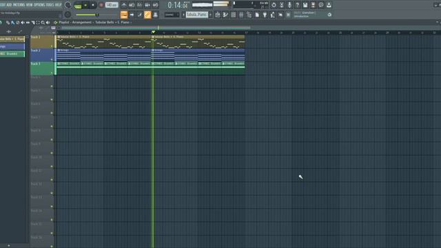
Task: Click the song time display 0:14
Action: tap(178, 5)
